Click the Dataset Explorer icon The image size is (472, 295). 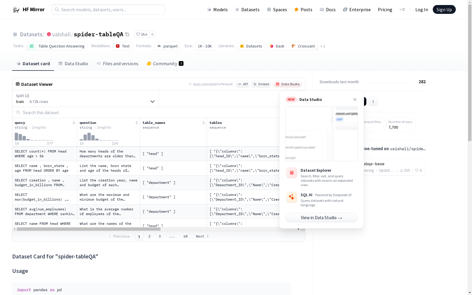tap(292, 173)
